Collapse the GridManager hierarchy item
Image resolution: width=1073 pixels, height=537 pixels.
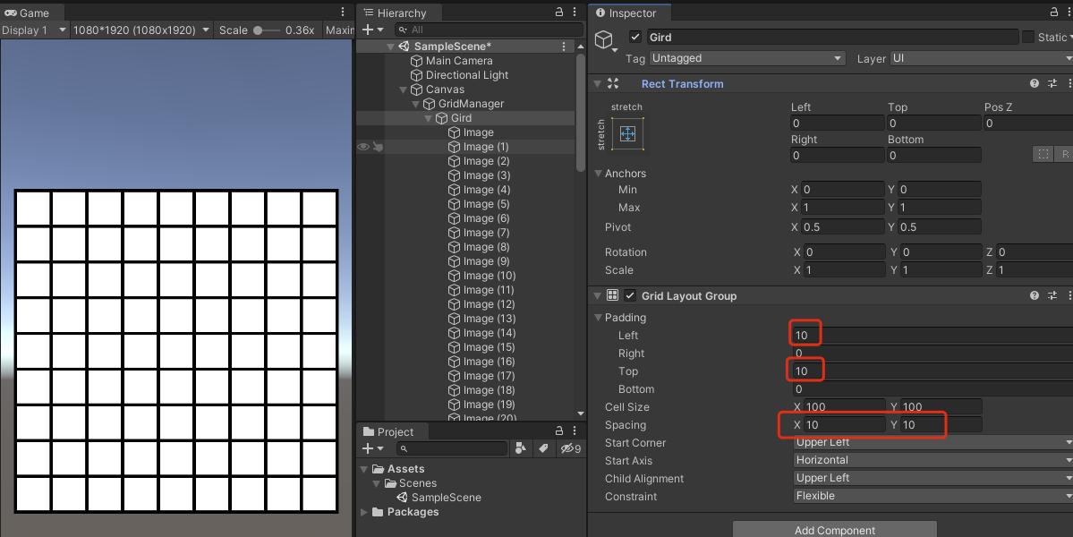[415, 103]
